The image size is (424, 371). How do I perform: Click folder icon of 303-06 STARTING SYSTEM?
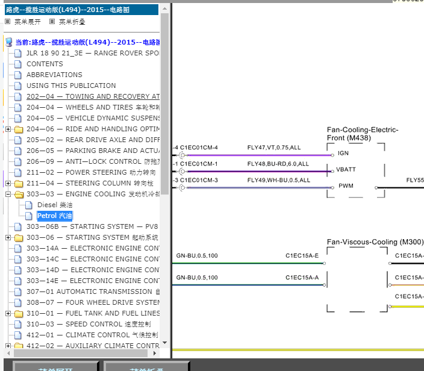19,237
